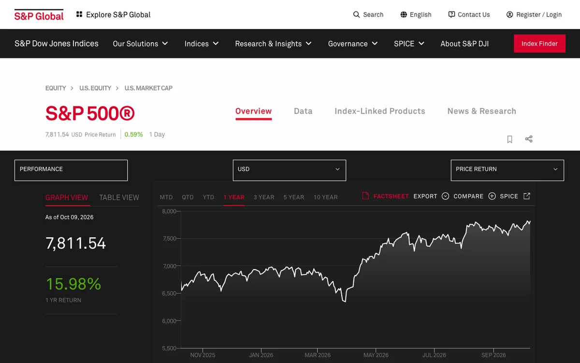Select the 10 Year range
580x363 pixels.
click(326, 197)
